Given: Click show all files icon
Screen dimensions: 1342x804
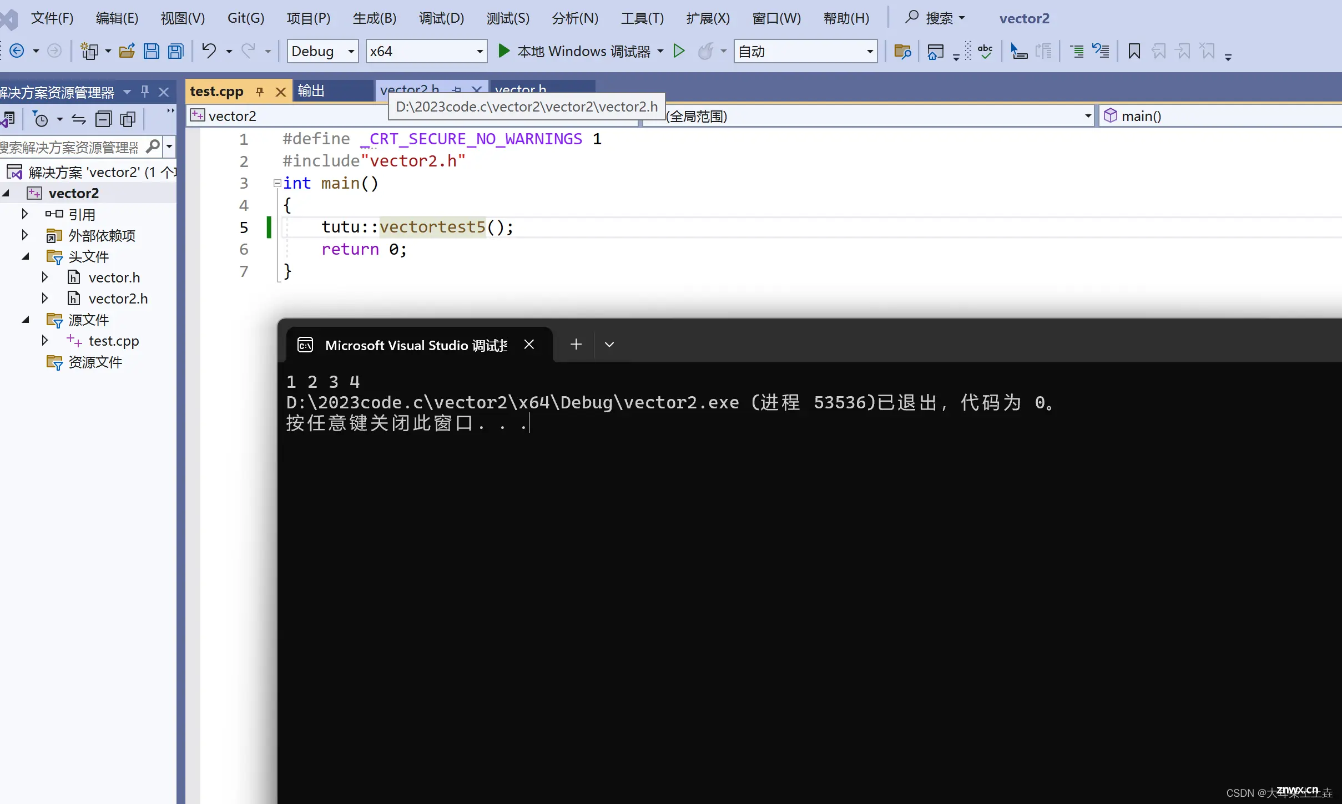Looking at the screenshot, I should click(x=128, y=119).
